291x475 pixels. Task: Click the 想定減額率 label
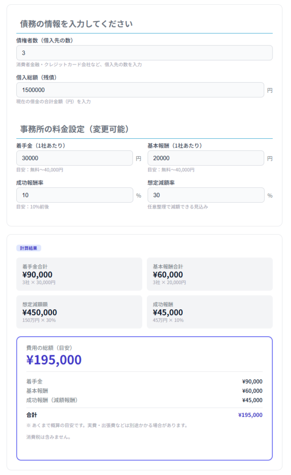pyautogui.click(x=161, y=183)
